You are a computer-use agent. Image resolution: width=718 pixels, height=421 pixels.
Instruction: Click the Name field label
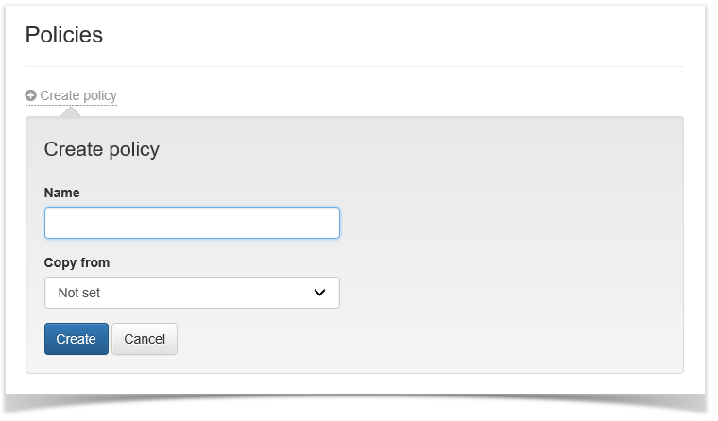62,193
